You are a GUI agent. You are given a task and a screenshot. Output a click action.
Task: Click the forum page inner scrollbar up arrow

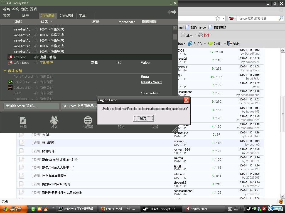283,50
